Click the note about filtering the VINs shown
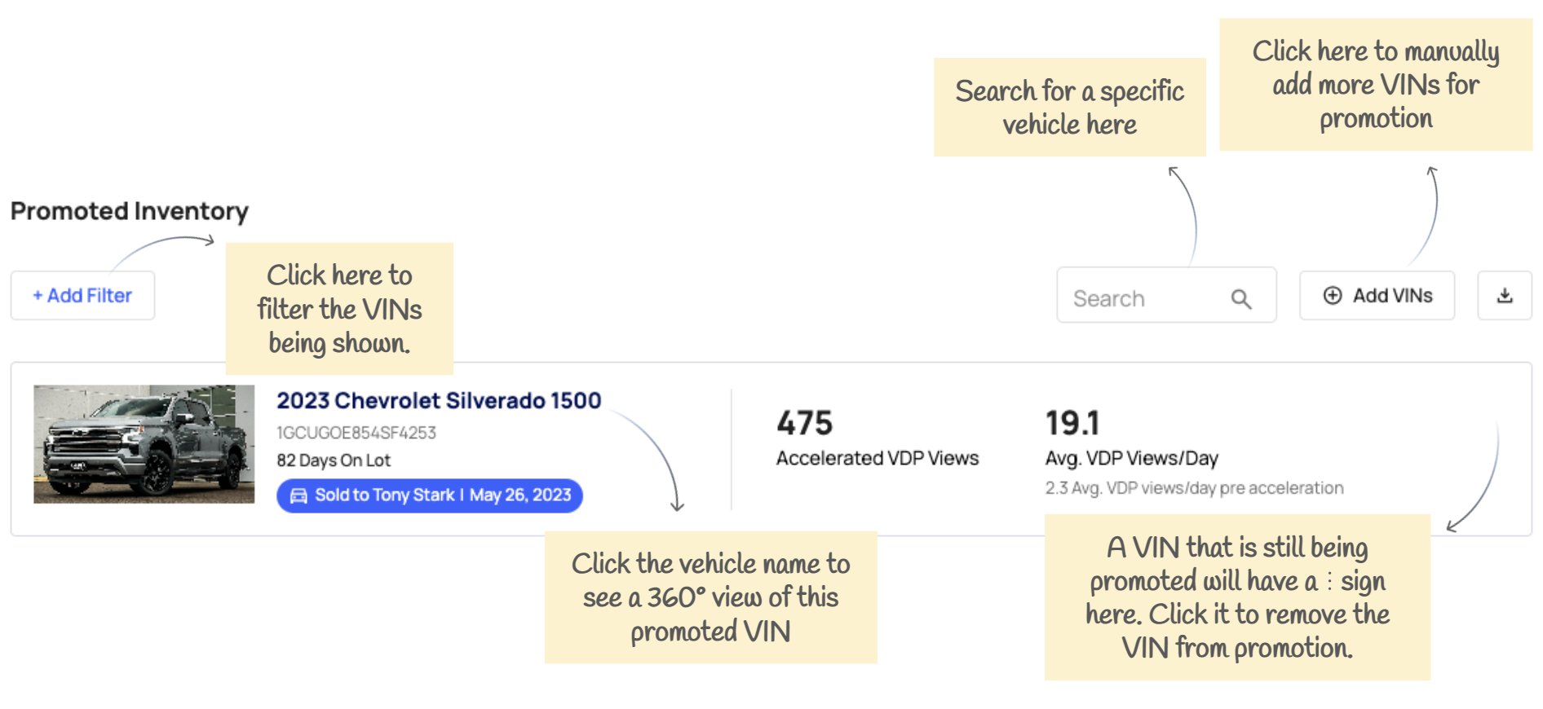This screenshot has height=709, width=1543. click(x=339, y=309)
